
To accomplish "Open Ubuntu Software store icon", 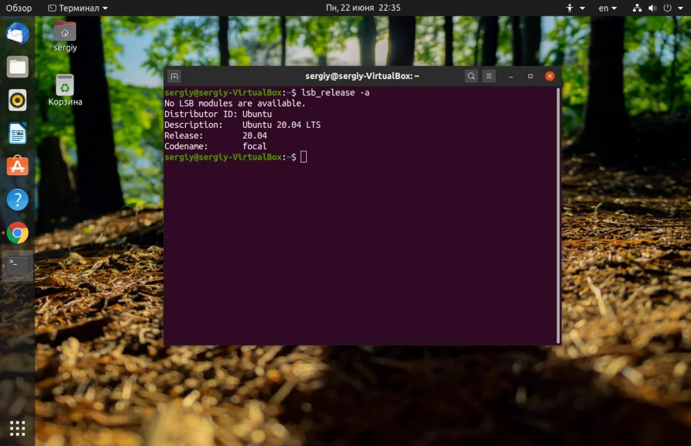I will tap(18, 166).
